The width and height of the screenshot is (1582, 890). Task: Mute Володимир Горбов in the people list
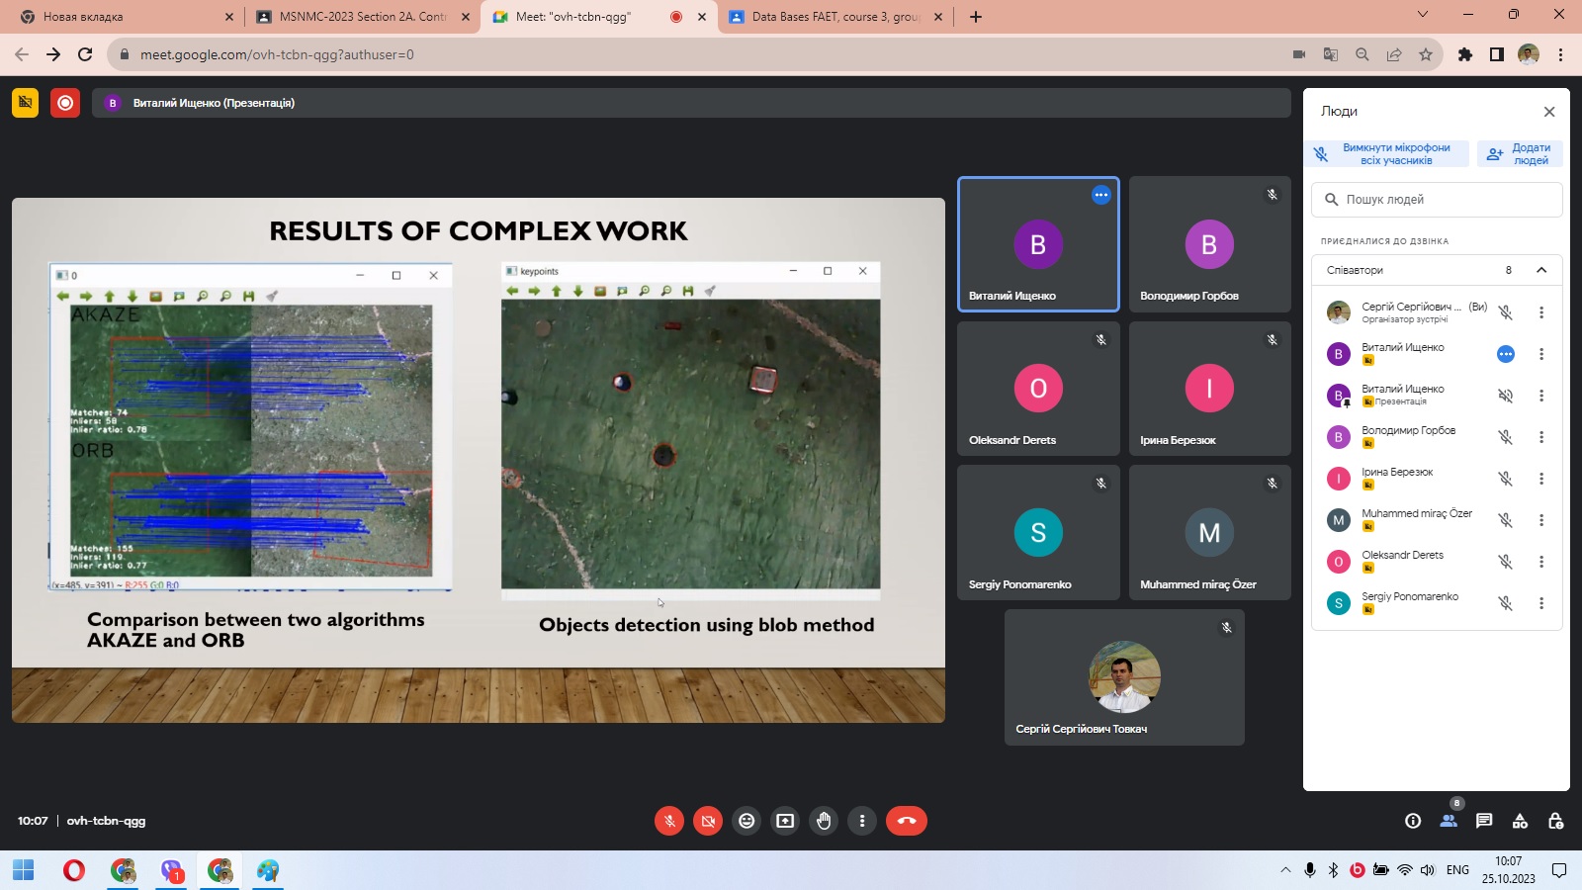pos(1505,437)
